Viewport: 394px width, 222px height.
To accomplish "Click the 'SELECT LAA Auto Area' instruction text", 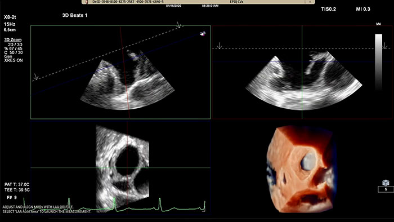I will 47,211.
